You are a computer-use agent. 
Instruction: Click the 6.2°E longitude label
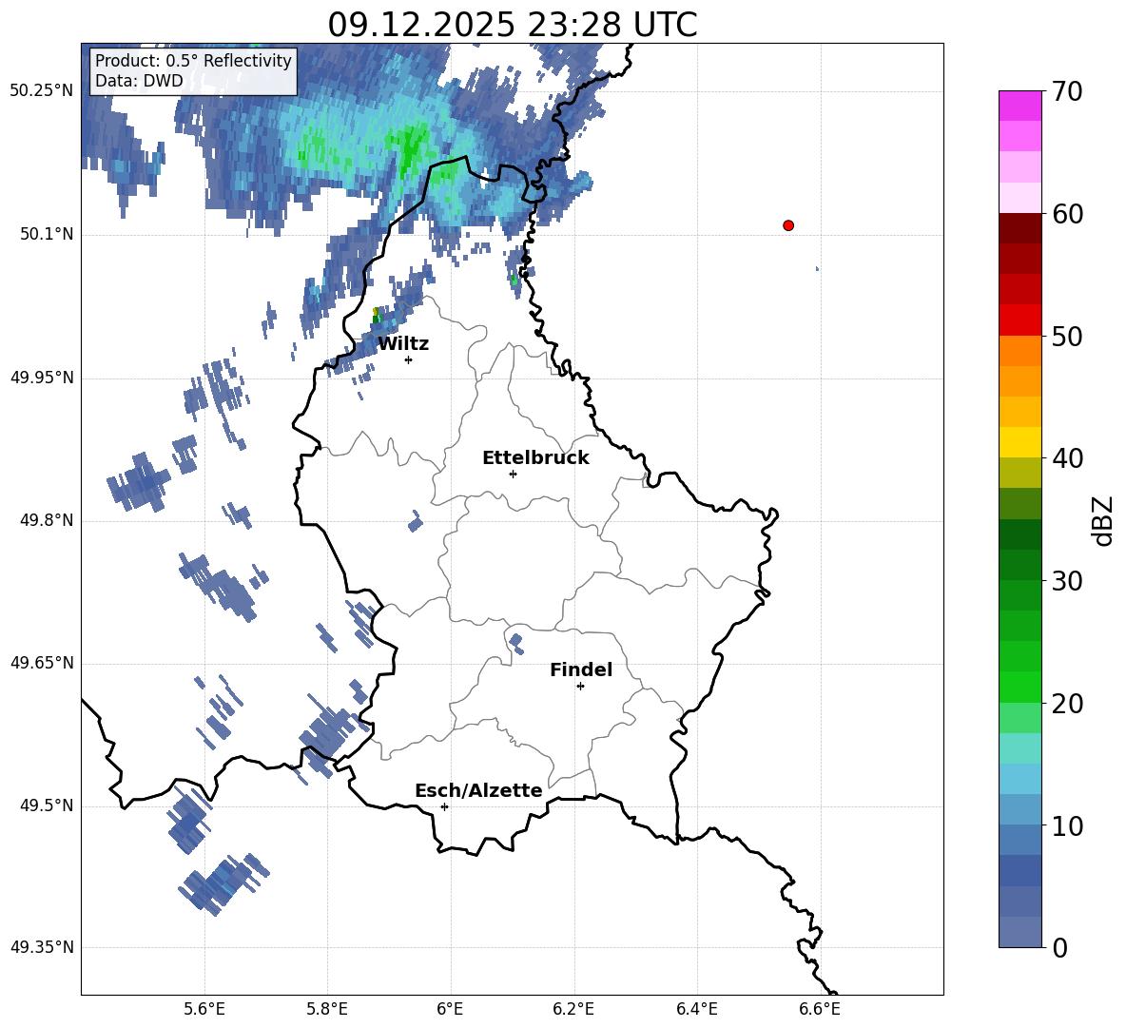573,1009
